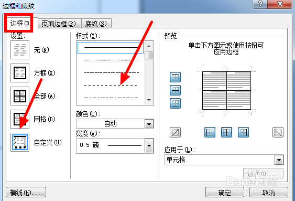295x201 pixels.
Task: Click the style list scroll up arrow
Action: pyautogui.click(x=149, y=46)
